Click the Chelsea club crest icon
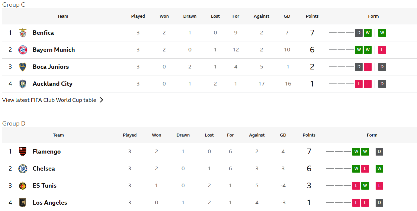The image size is (417, 211). (23, 169)
